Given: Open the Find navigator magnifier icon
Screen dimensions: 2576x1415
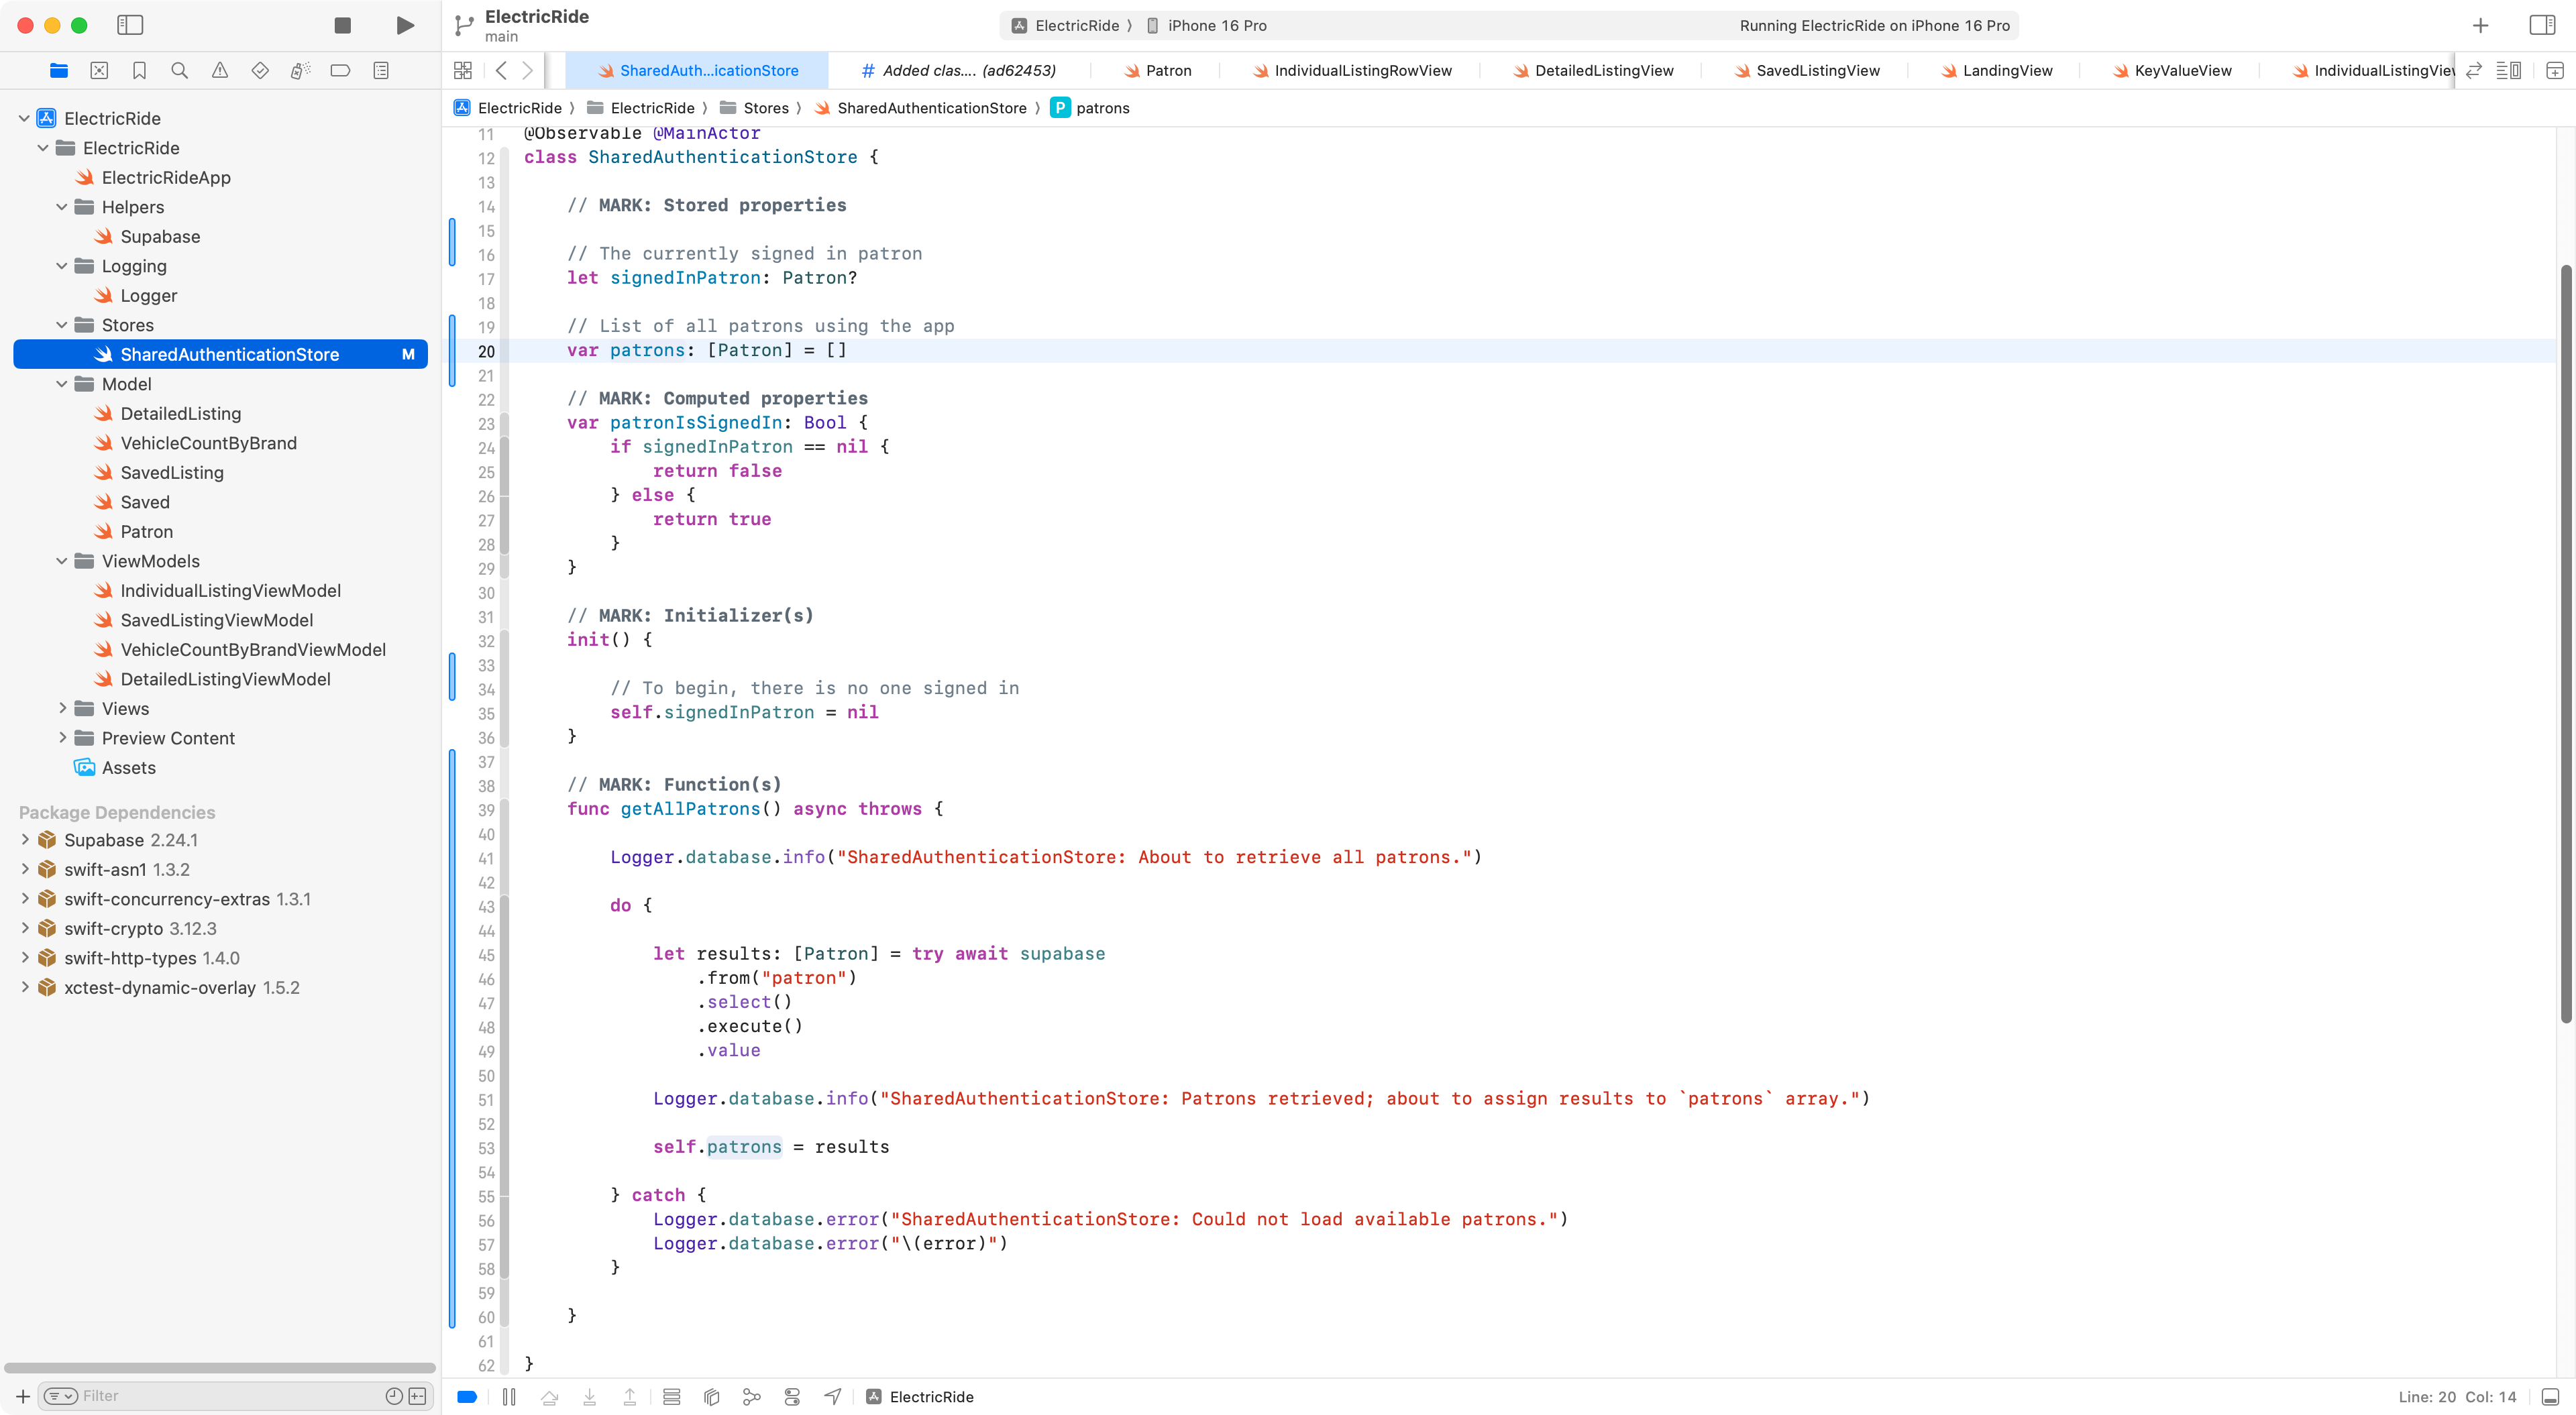Looking at the screenshot, I should 179,70.
